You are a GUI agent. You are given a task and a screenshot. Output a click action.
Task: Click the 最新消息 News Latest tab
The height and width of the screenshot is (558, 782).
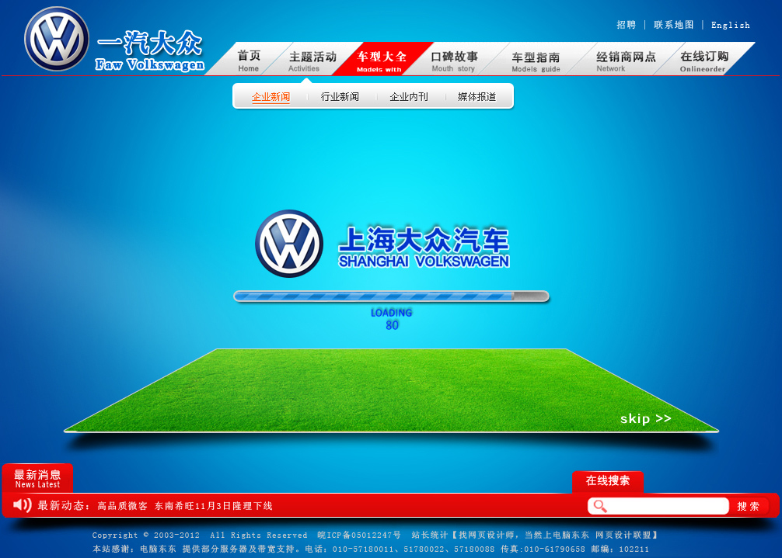[x=37, y=478]
